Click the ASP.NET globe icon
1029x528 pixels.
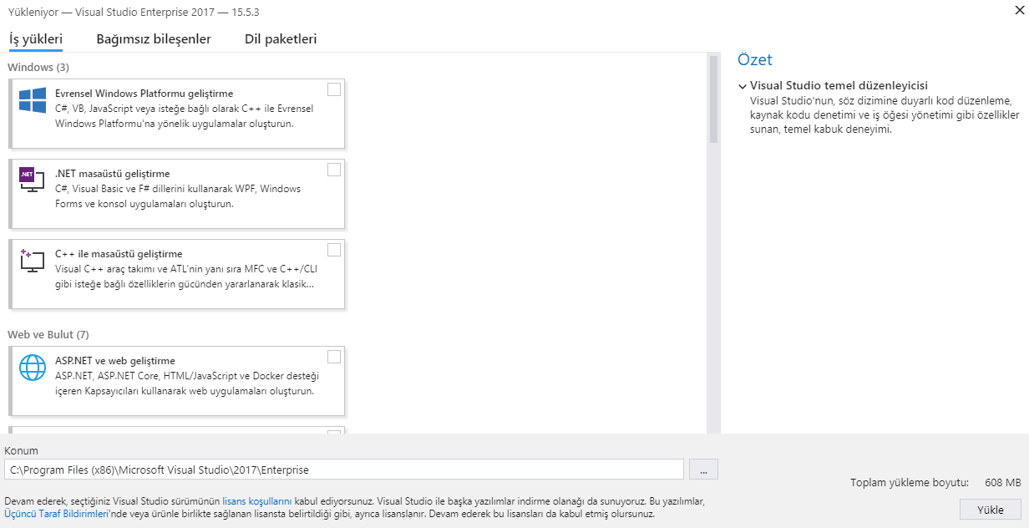click(x=33, y=368)
